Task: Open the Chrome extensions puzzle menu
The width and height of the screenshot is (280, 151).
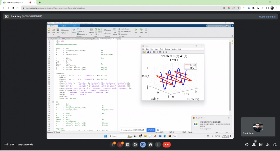Action: coord(253,8)
